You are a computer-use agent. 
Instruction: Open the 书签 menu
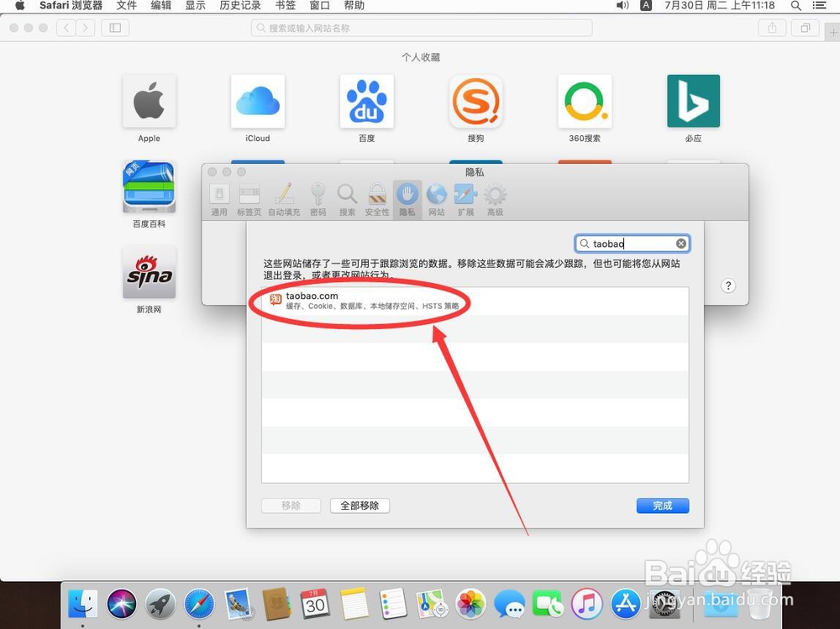(285, 6)
